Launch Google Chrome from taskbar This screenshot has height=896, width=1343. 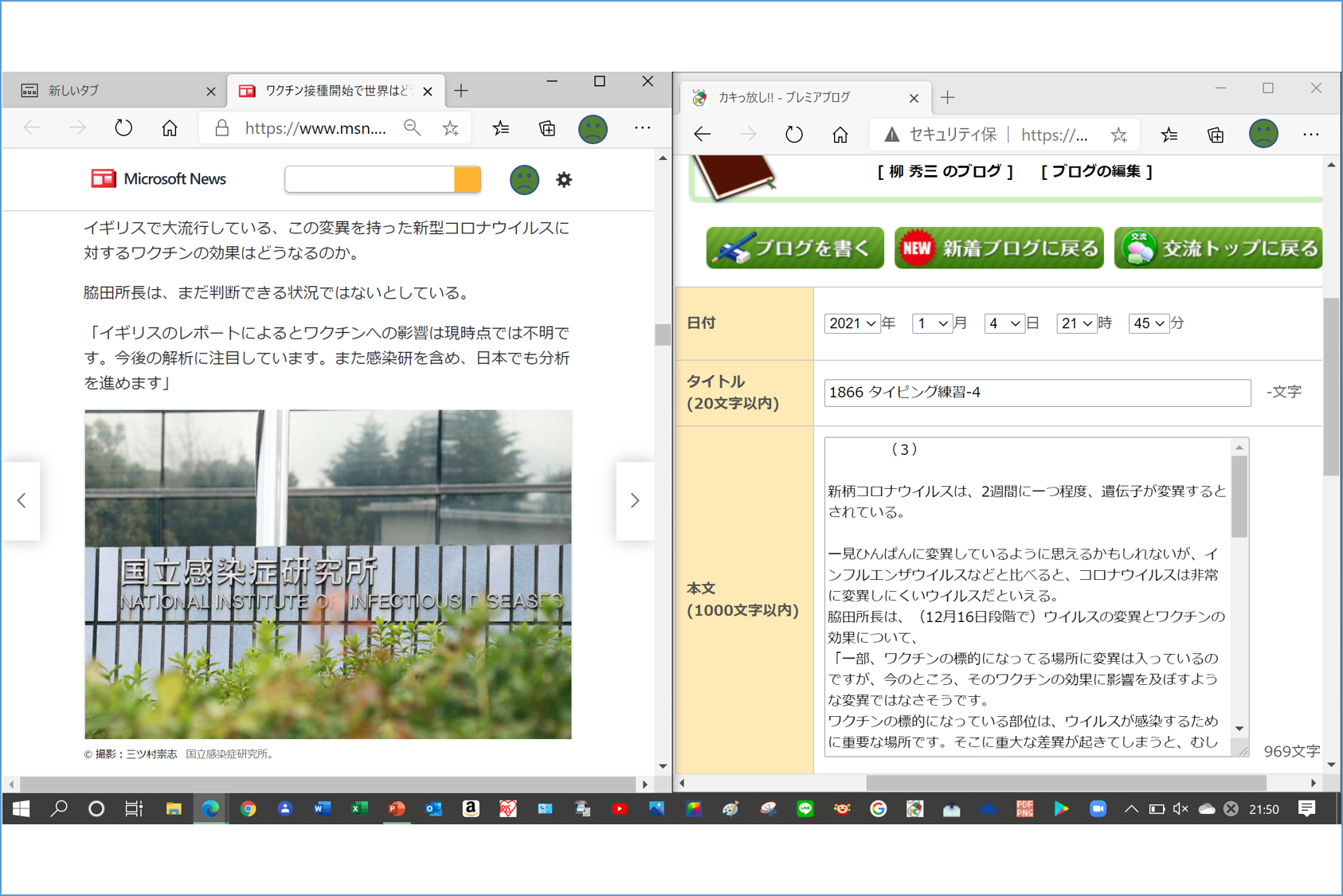coord(248,809)
